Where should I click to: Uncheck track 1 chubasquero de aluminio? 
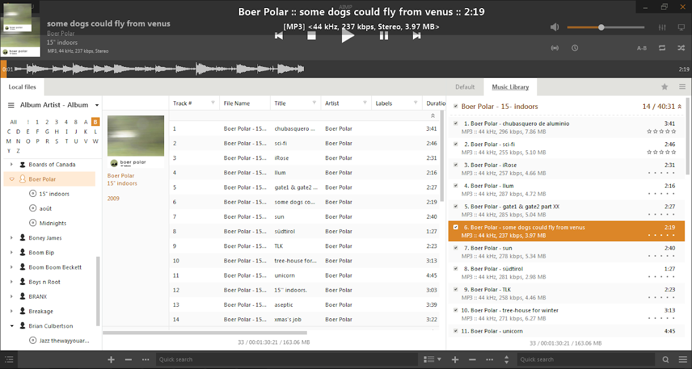[x=456, y=123]
